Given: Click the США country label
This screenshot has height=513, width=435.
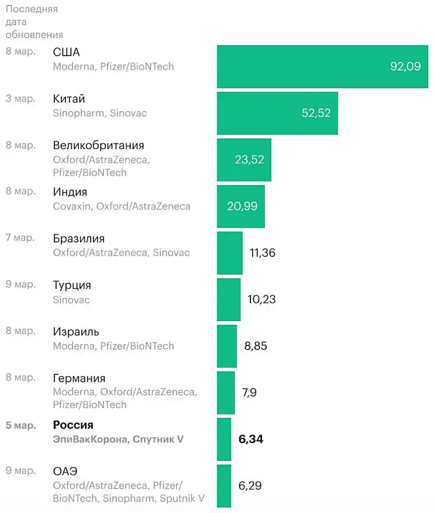Looking at the screenshot, I should click(66, 52).
